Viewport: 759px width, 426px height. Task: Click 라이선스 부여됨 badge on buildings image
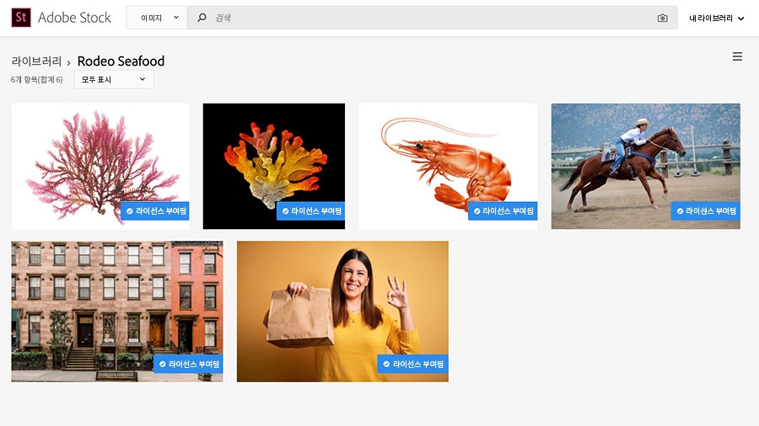188,365
